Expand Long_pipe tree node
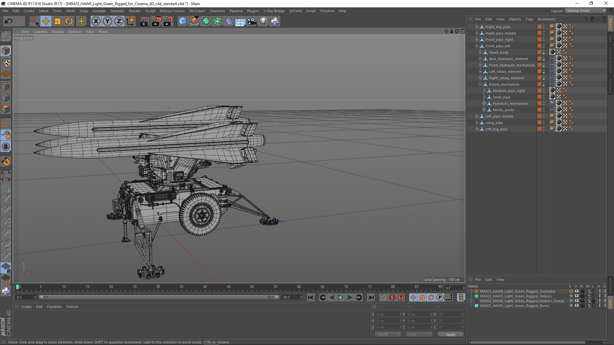This screenshot has height=345, width=614. [477, 123]
